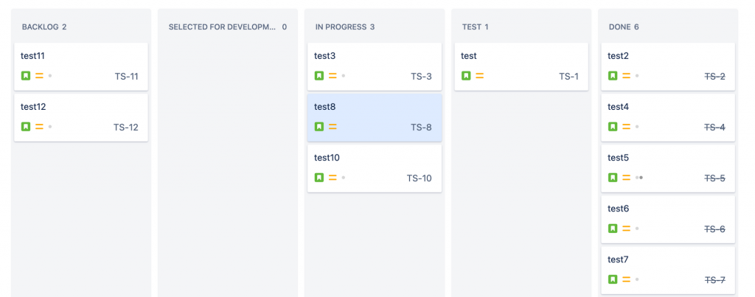Click the Test column header

[475, 27]
